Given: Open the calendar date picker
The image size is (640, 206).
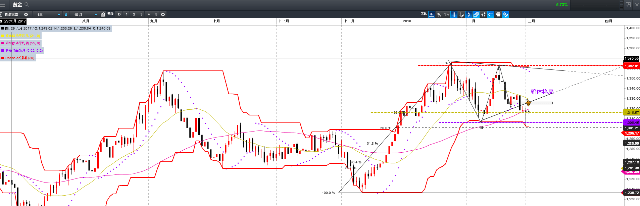Looking at the screenshot, I should [103, 14].
